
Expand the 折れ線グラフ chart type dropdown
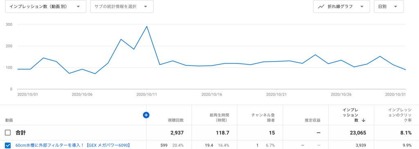pyautogui.click(x=341, y=7)
